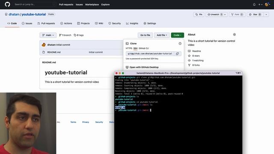This screenshot has width=274, height=154.
Task: Switch to the Projects tab
Action: 83,24
